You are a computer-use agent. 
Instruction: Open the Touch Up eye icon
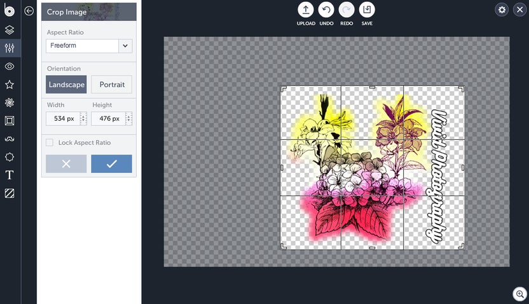[10, 66]
